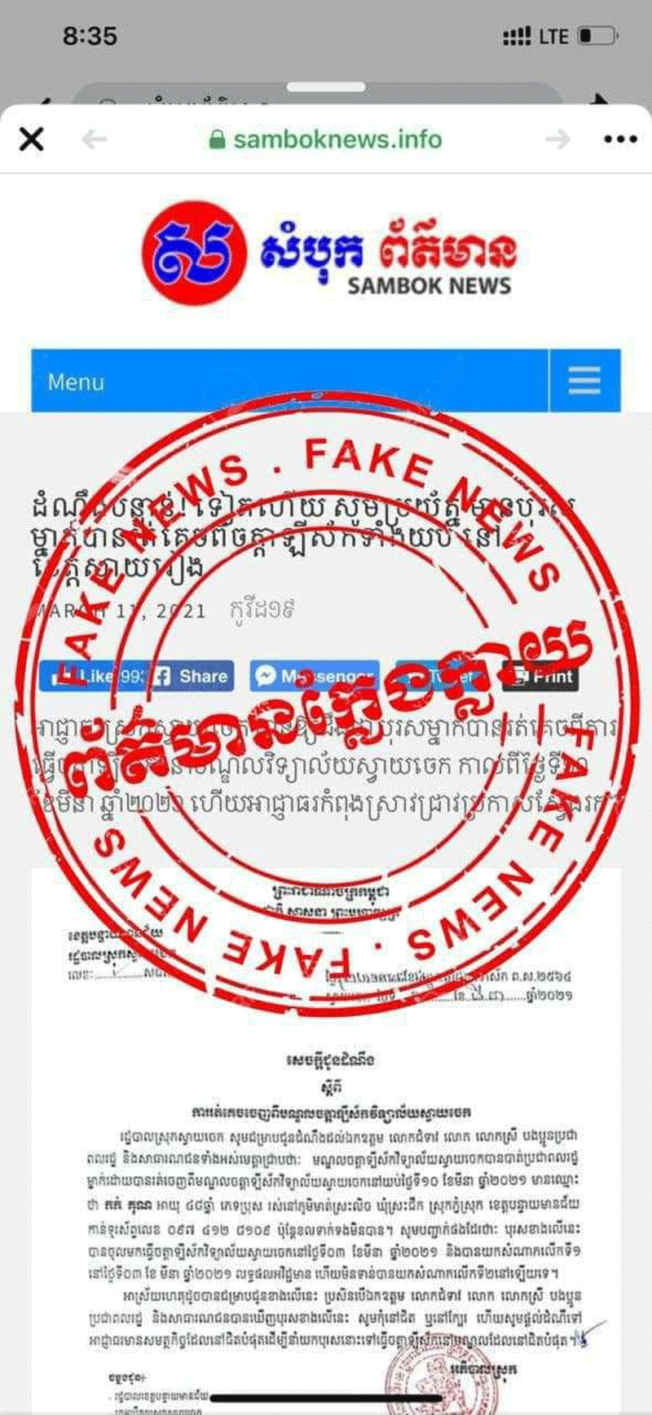Screen dimensions: 652x1415
Task: Send the article through Messenger
Action: (315, 676)
